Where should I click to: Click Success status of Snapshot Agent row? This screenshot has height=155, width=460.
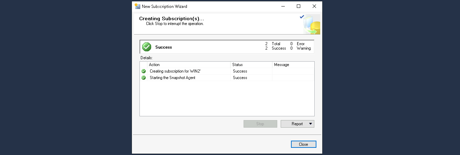point(240,78)
